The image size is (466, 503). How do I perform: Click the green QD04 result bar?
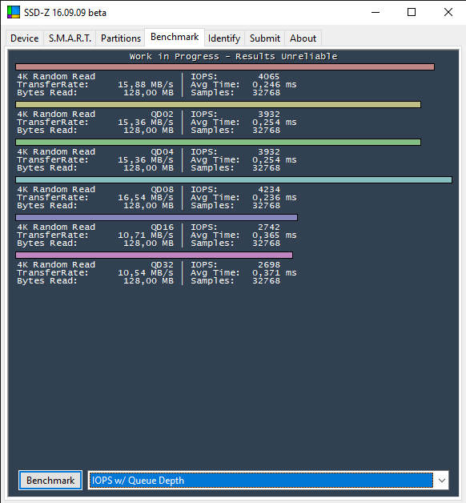[218, 142]
